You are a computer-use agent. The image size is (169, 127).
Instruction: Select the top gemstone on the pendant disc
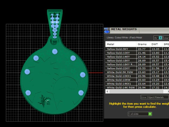coord(55,52)
